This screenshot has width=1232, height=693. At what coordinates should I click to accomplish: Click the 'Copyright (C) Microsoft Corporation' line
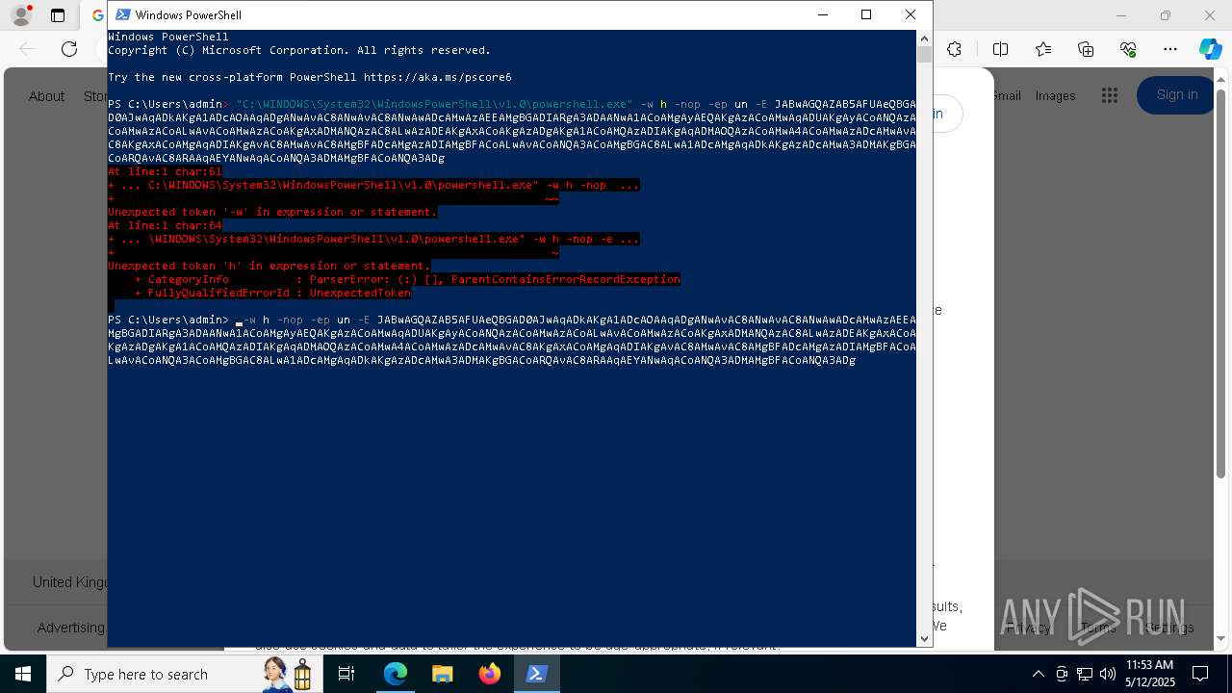299,50
